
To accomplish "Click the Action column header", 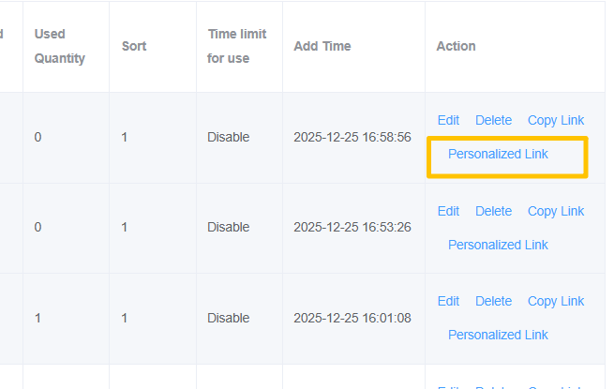I will (456, 46).
